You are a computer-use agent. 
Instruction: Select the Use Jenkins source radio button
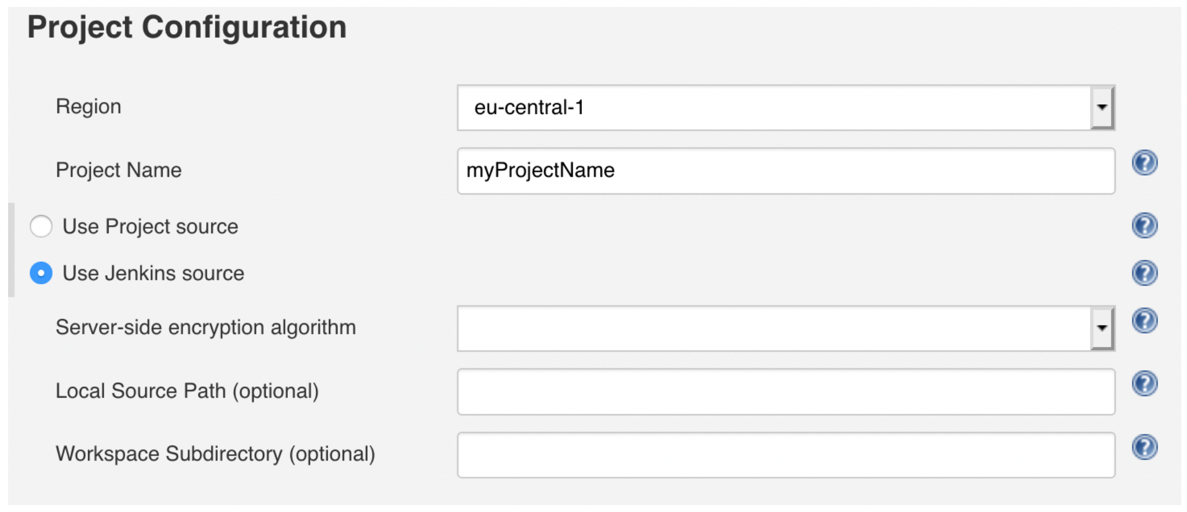click(41, 273)
